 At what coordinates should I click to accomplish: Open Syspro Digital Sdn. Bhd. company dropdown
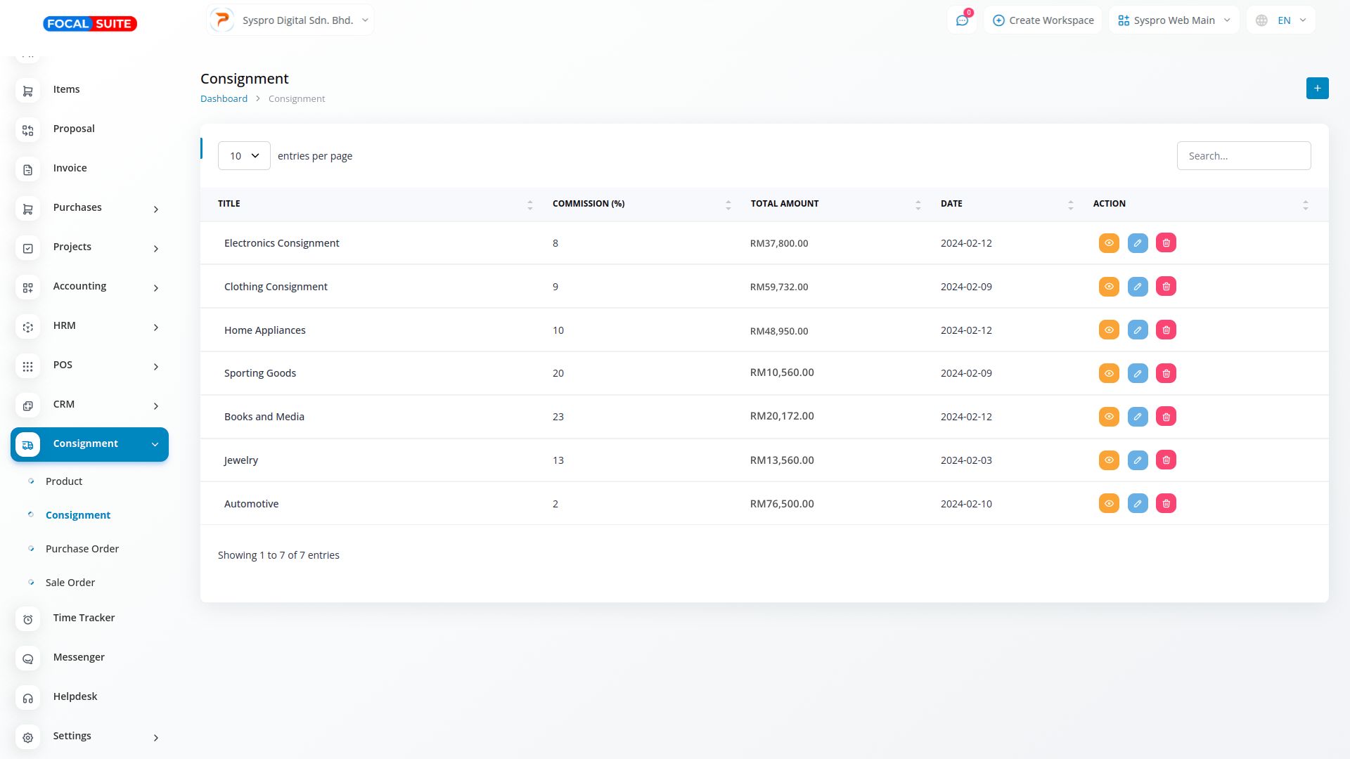(290, 20)
